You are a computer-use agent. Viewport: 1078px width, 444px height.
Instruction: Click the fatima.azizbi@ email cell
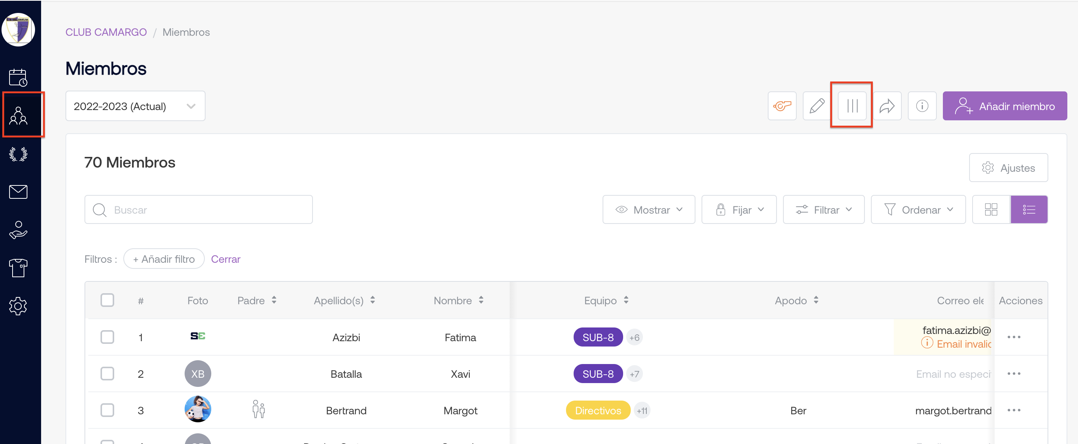point(957,330)
